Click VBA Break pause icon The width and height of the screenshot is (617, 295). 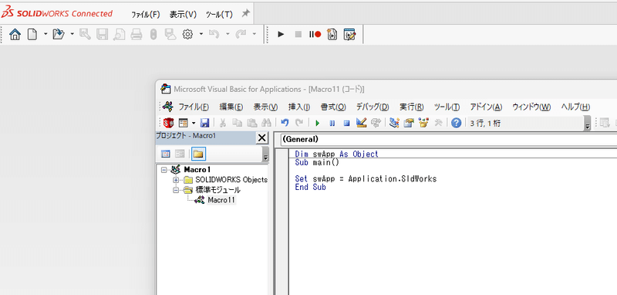[332, 124]
